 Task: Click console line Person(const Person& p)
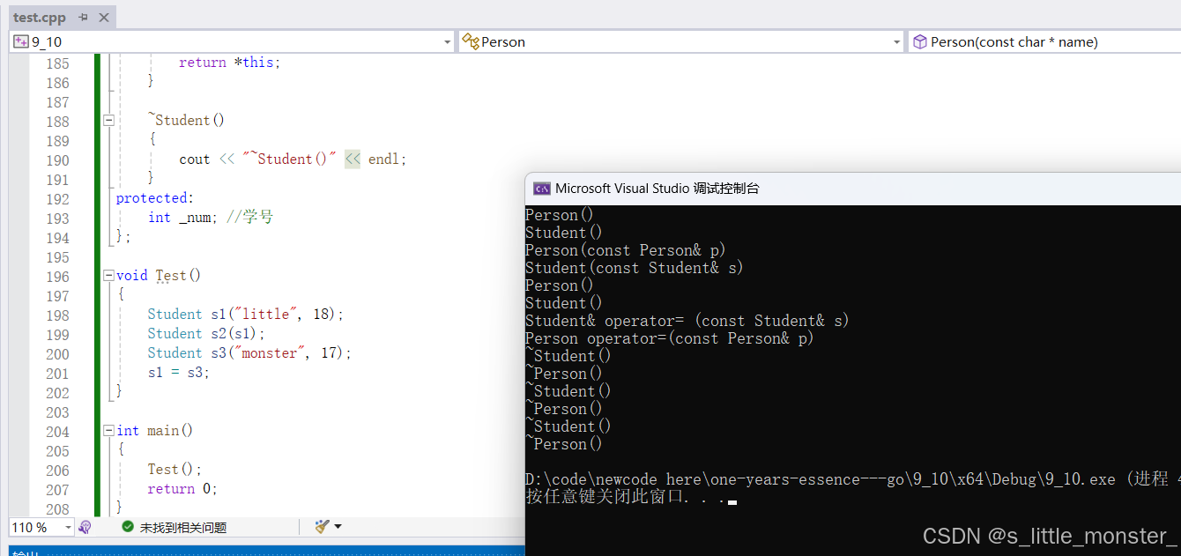pos(626,250)
